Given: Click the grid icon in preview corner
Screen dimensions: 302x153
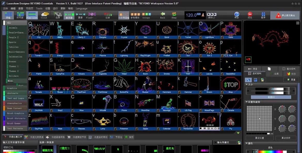Looking at the screenshot, I should point(298,23).
